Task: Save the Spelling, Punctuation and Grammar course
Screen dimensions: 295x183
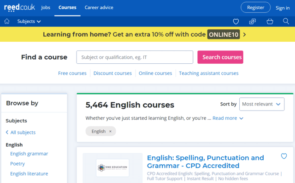Action: (x=284, y=156)
